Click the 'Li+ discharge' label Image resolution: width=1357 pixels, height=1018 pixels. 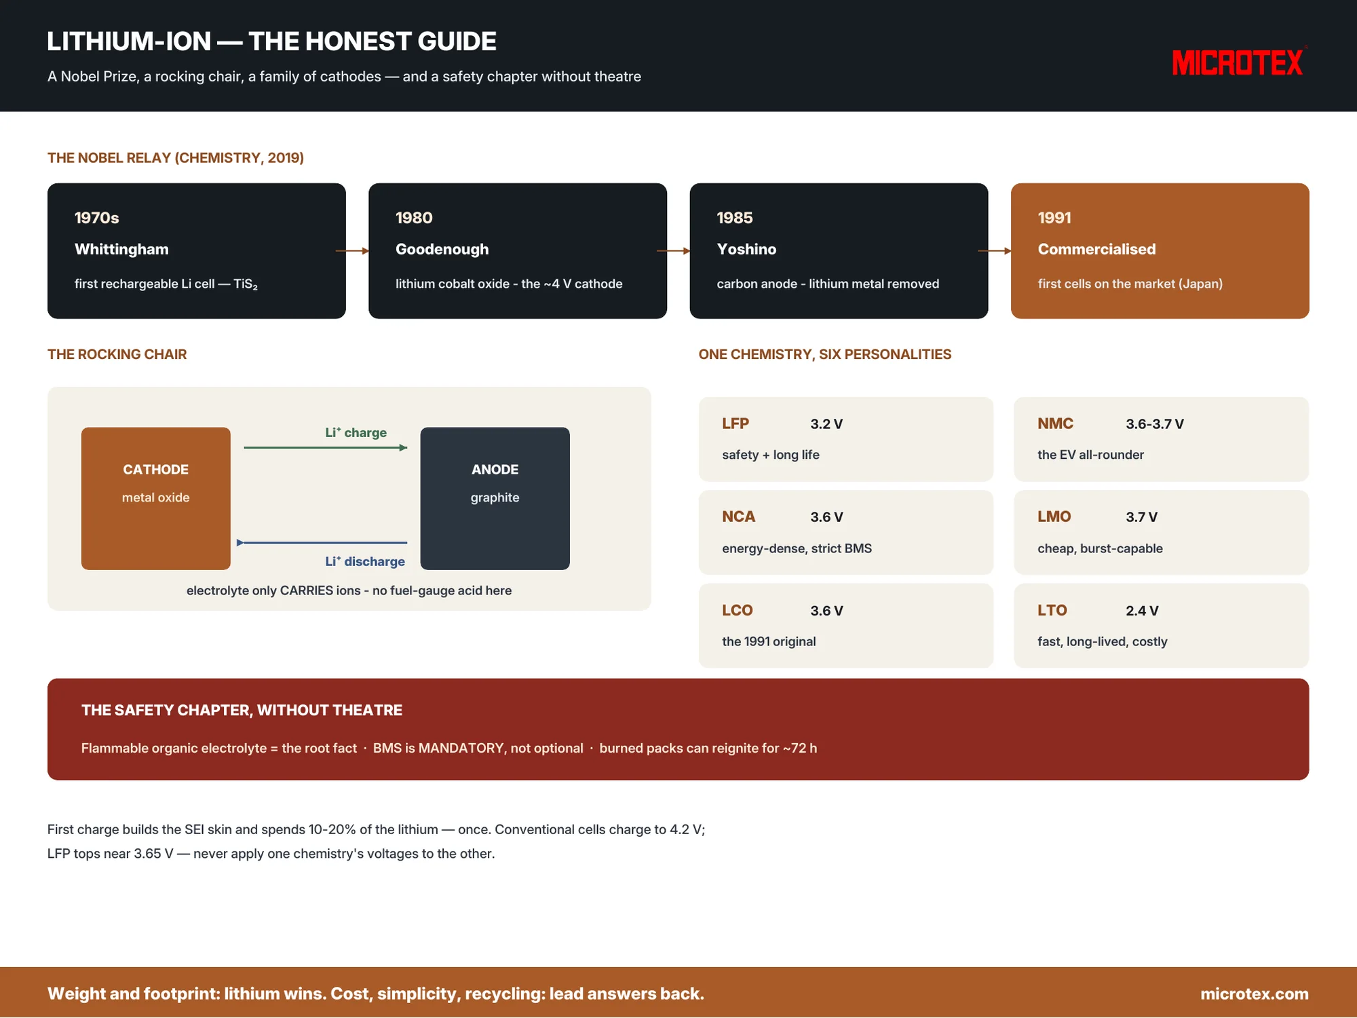tap(365, 561)
